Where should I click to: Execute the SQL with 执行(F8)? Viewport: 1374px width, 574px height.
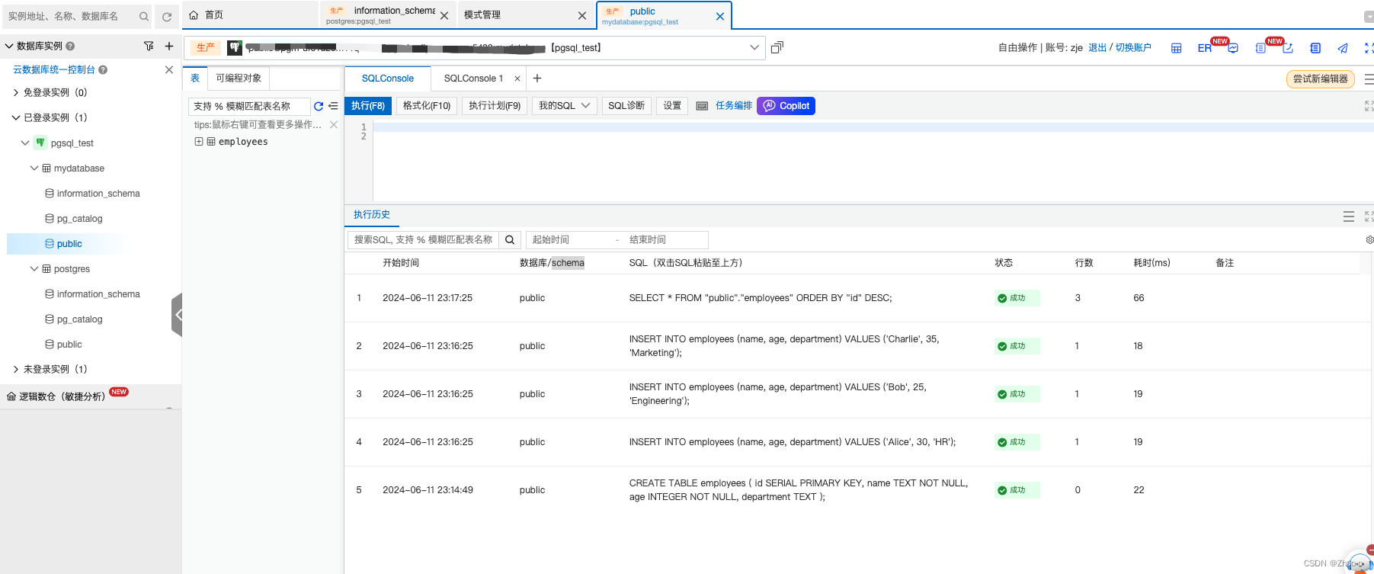[368, 106]
